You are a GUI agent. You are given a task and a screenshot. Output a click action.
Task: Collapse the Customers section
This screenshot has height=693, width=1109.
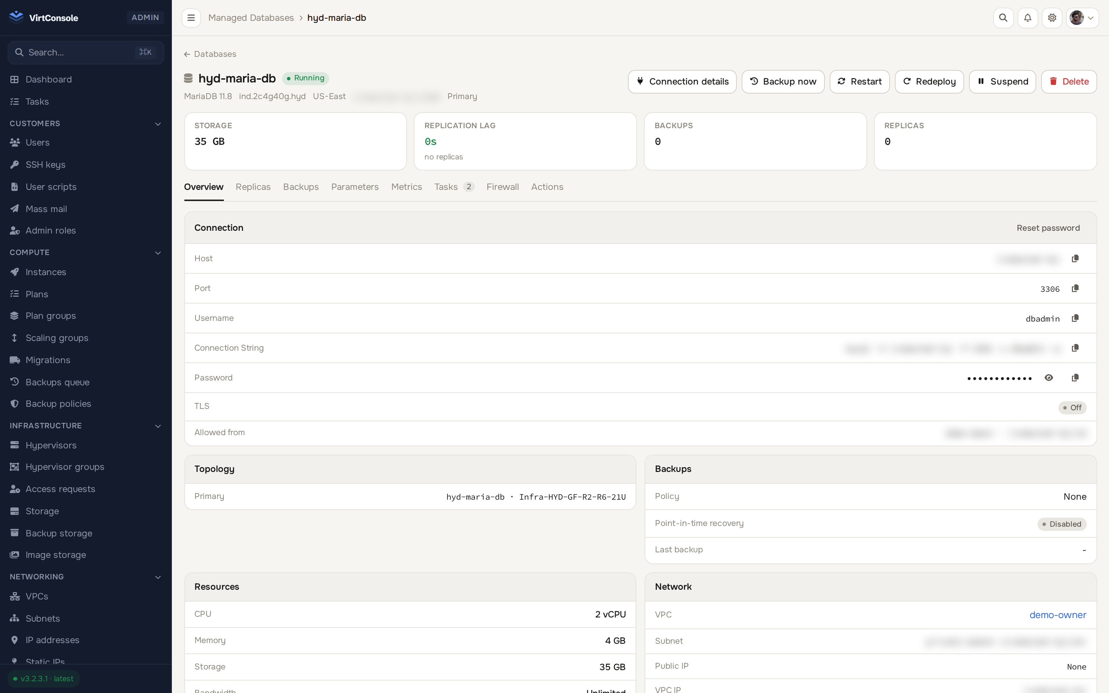[x=158, y=124]
